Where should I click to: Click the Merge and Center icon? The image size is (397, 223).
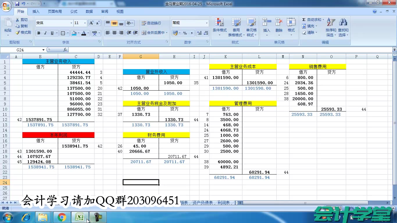pyautogui.click(x=144, y=33)
